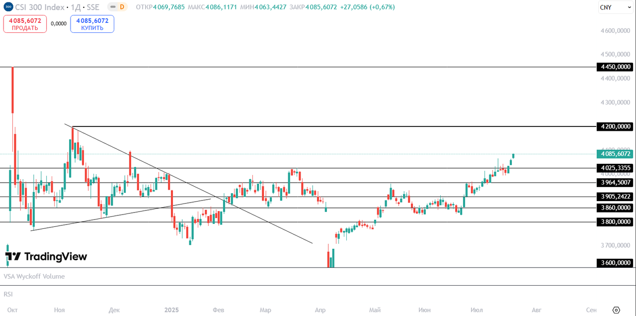
Task: Click the 4 200,0000 horizontal line price label
Action: pyautogui.click(x=615, y=126)
